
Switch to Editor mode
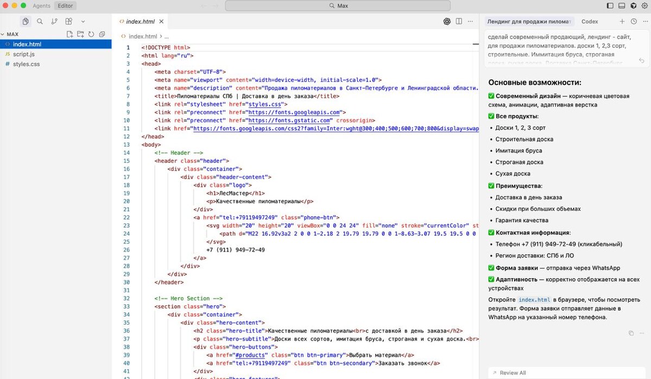tap(66, 6)
